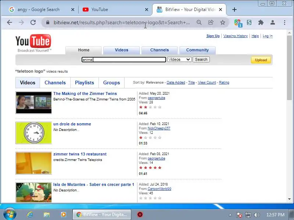The height and width of the screenshot is (220, 294).
Task: Open Action Center flag icon in tray
Action: [239, 215]
